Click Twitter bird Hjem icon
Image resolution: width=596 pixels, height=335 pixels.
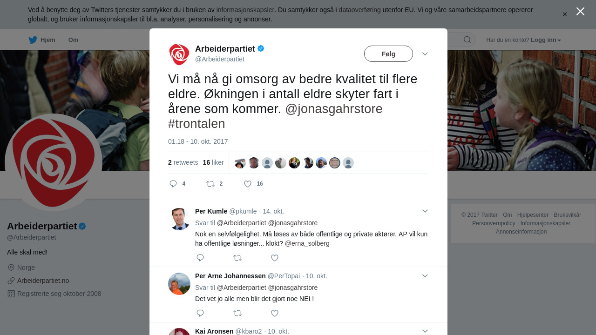tap(33, 40)
